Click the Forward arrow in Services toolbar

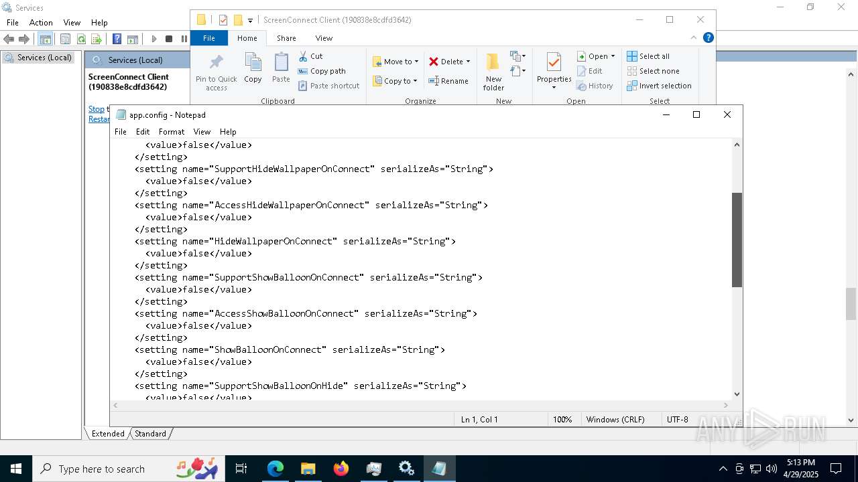pos(25,39)
